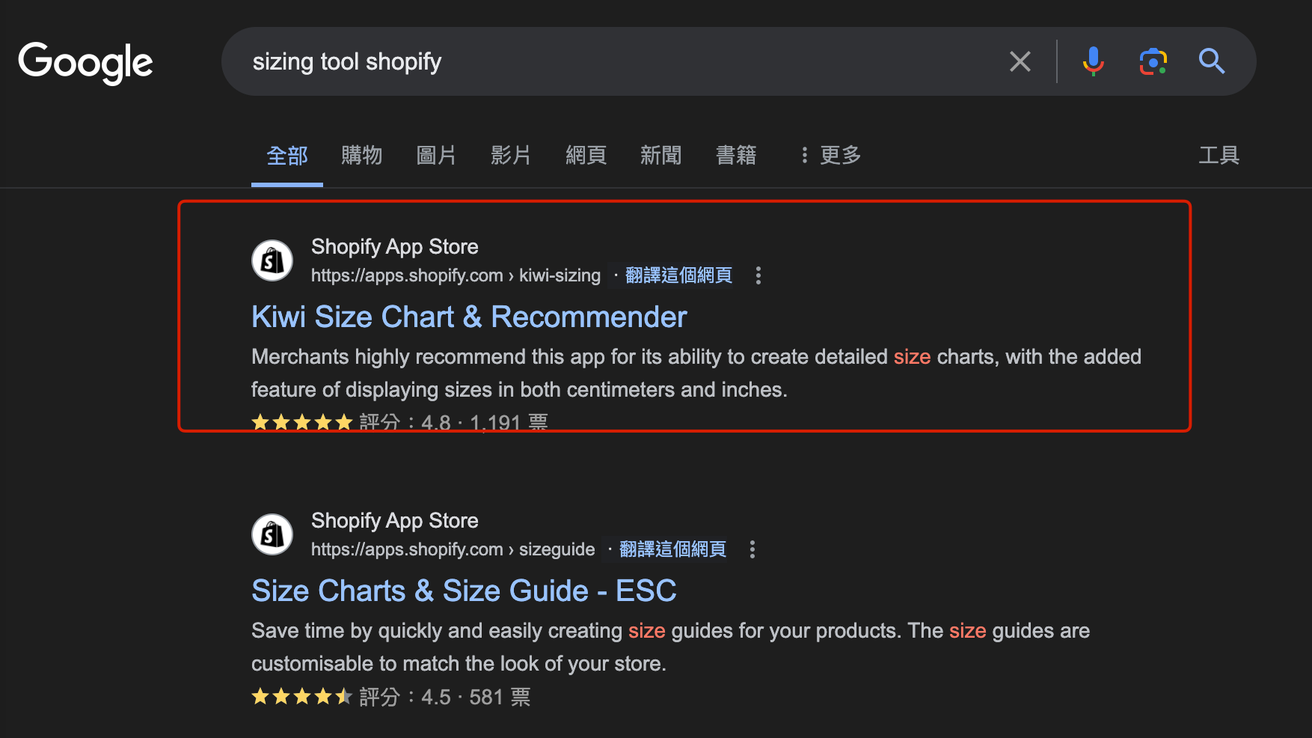Click the magnifying glass search button
1312x738 pixels.
pyautogui.click(x=1211, y=61)
